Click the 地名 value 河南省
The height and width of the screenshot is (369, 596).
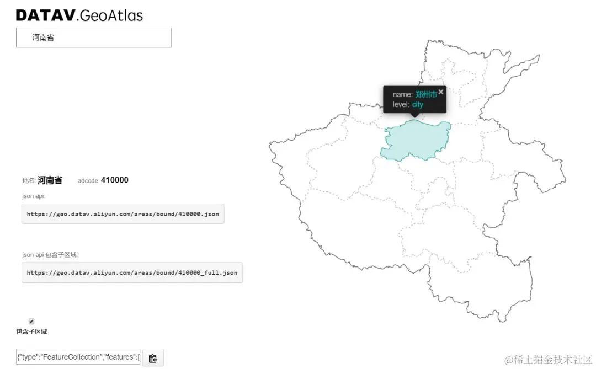coord(50,180)
